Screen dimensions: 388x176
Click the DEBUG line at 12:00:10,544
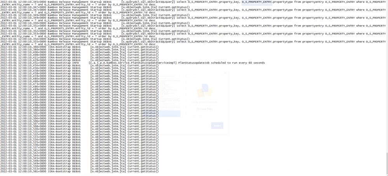click(79, 155)
